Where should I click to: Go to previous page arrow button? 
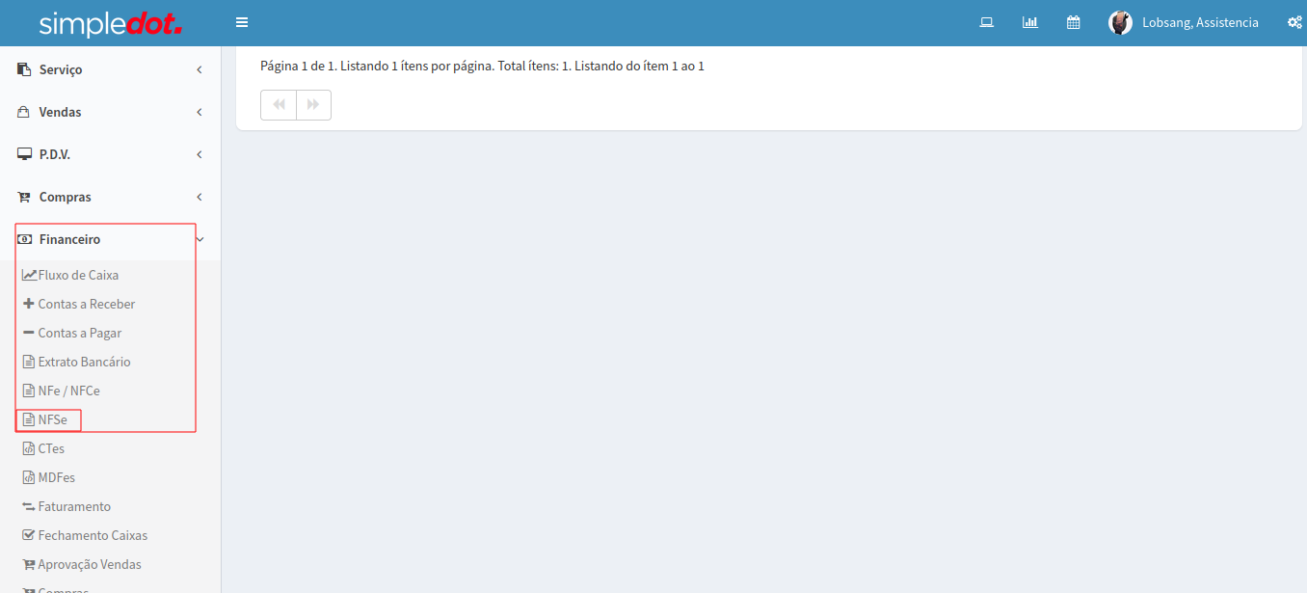coord(279,105)
